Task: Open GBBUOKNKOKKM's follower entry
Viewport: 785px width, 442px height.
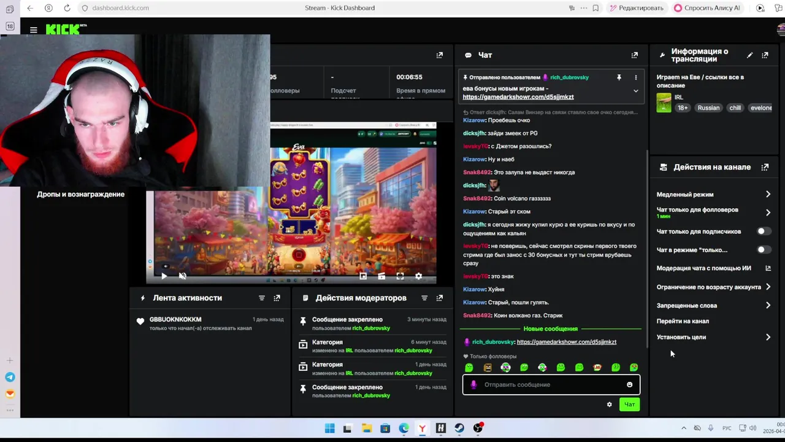Action: point(210,324)
